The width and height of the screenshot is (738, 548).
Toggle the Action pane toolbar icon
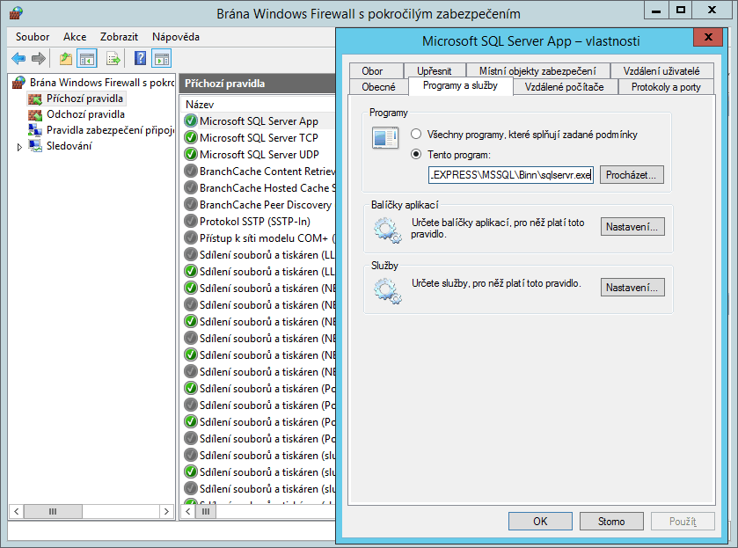[161, 58]
